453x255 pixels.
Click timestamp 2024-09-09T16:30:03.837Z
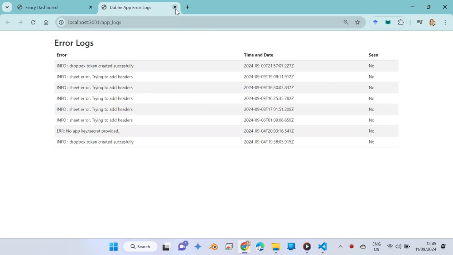[x=269, y=87]
